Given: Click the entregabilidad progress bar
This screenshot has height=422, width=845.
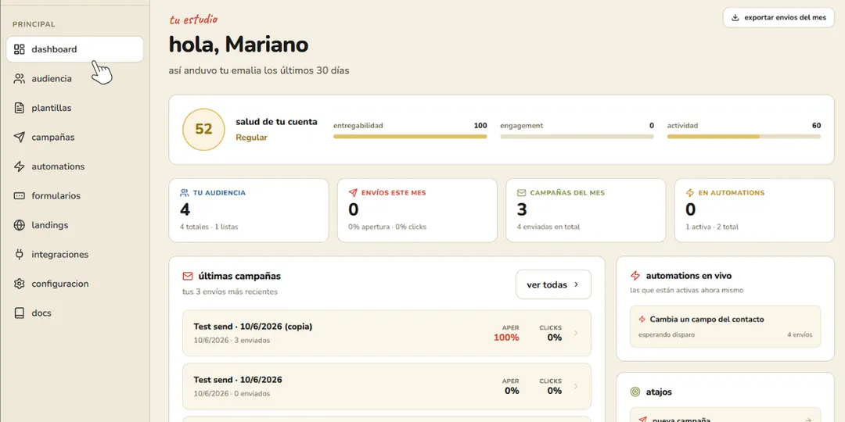Looking at the screenshot, I should (410, 137).
